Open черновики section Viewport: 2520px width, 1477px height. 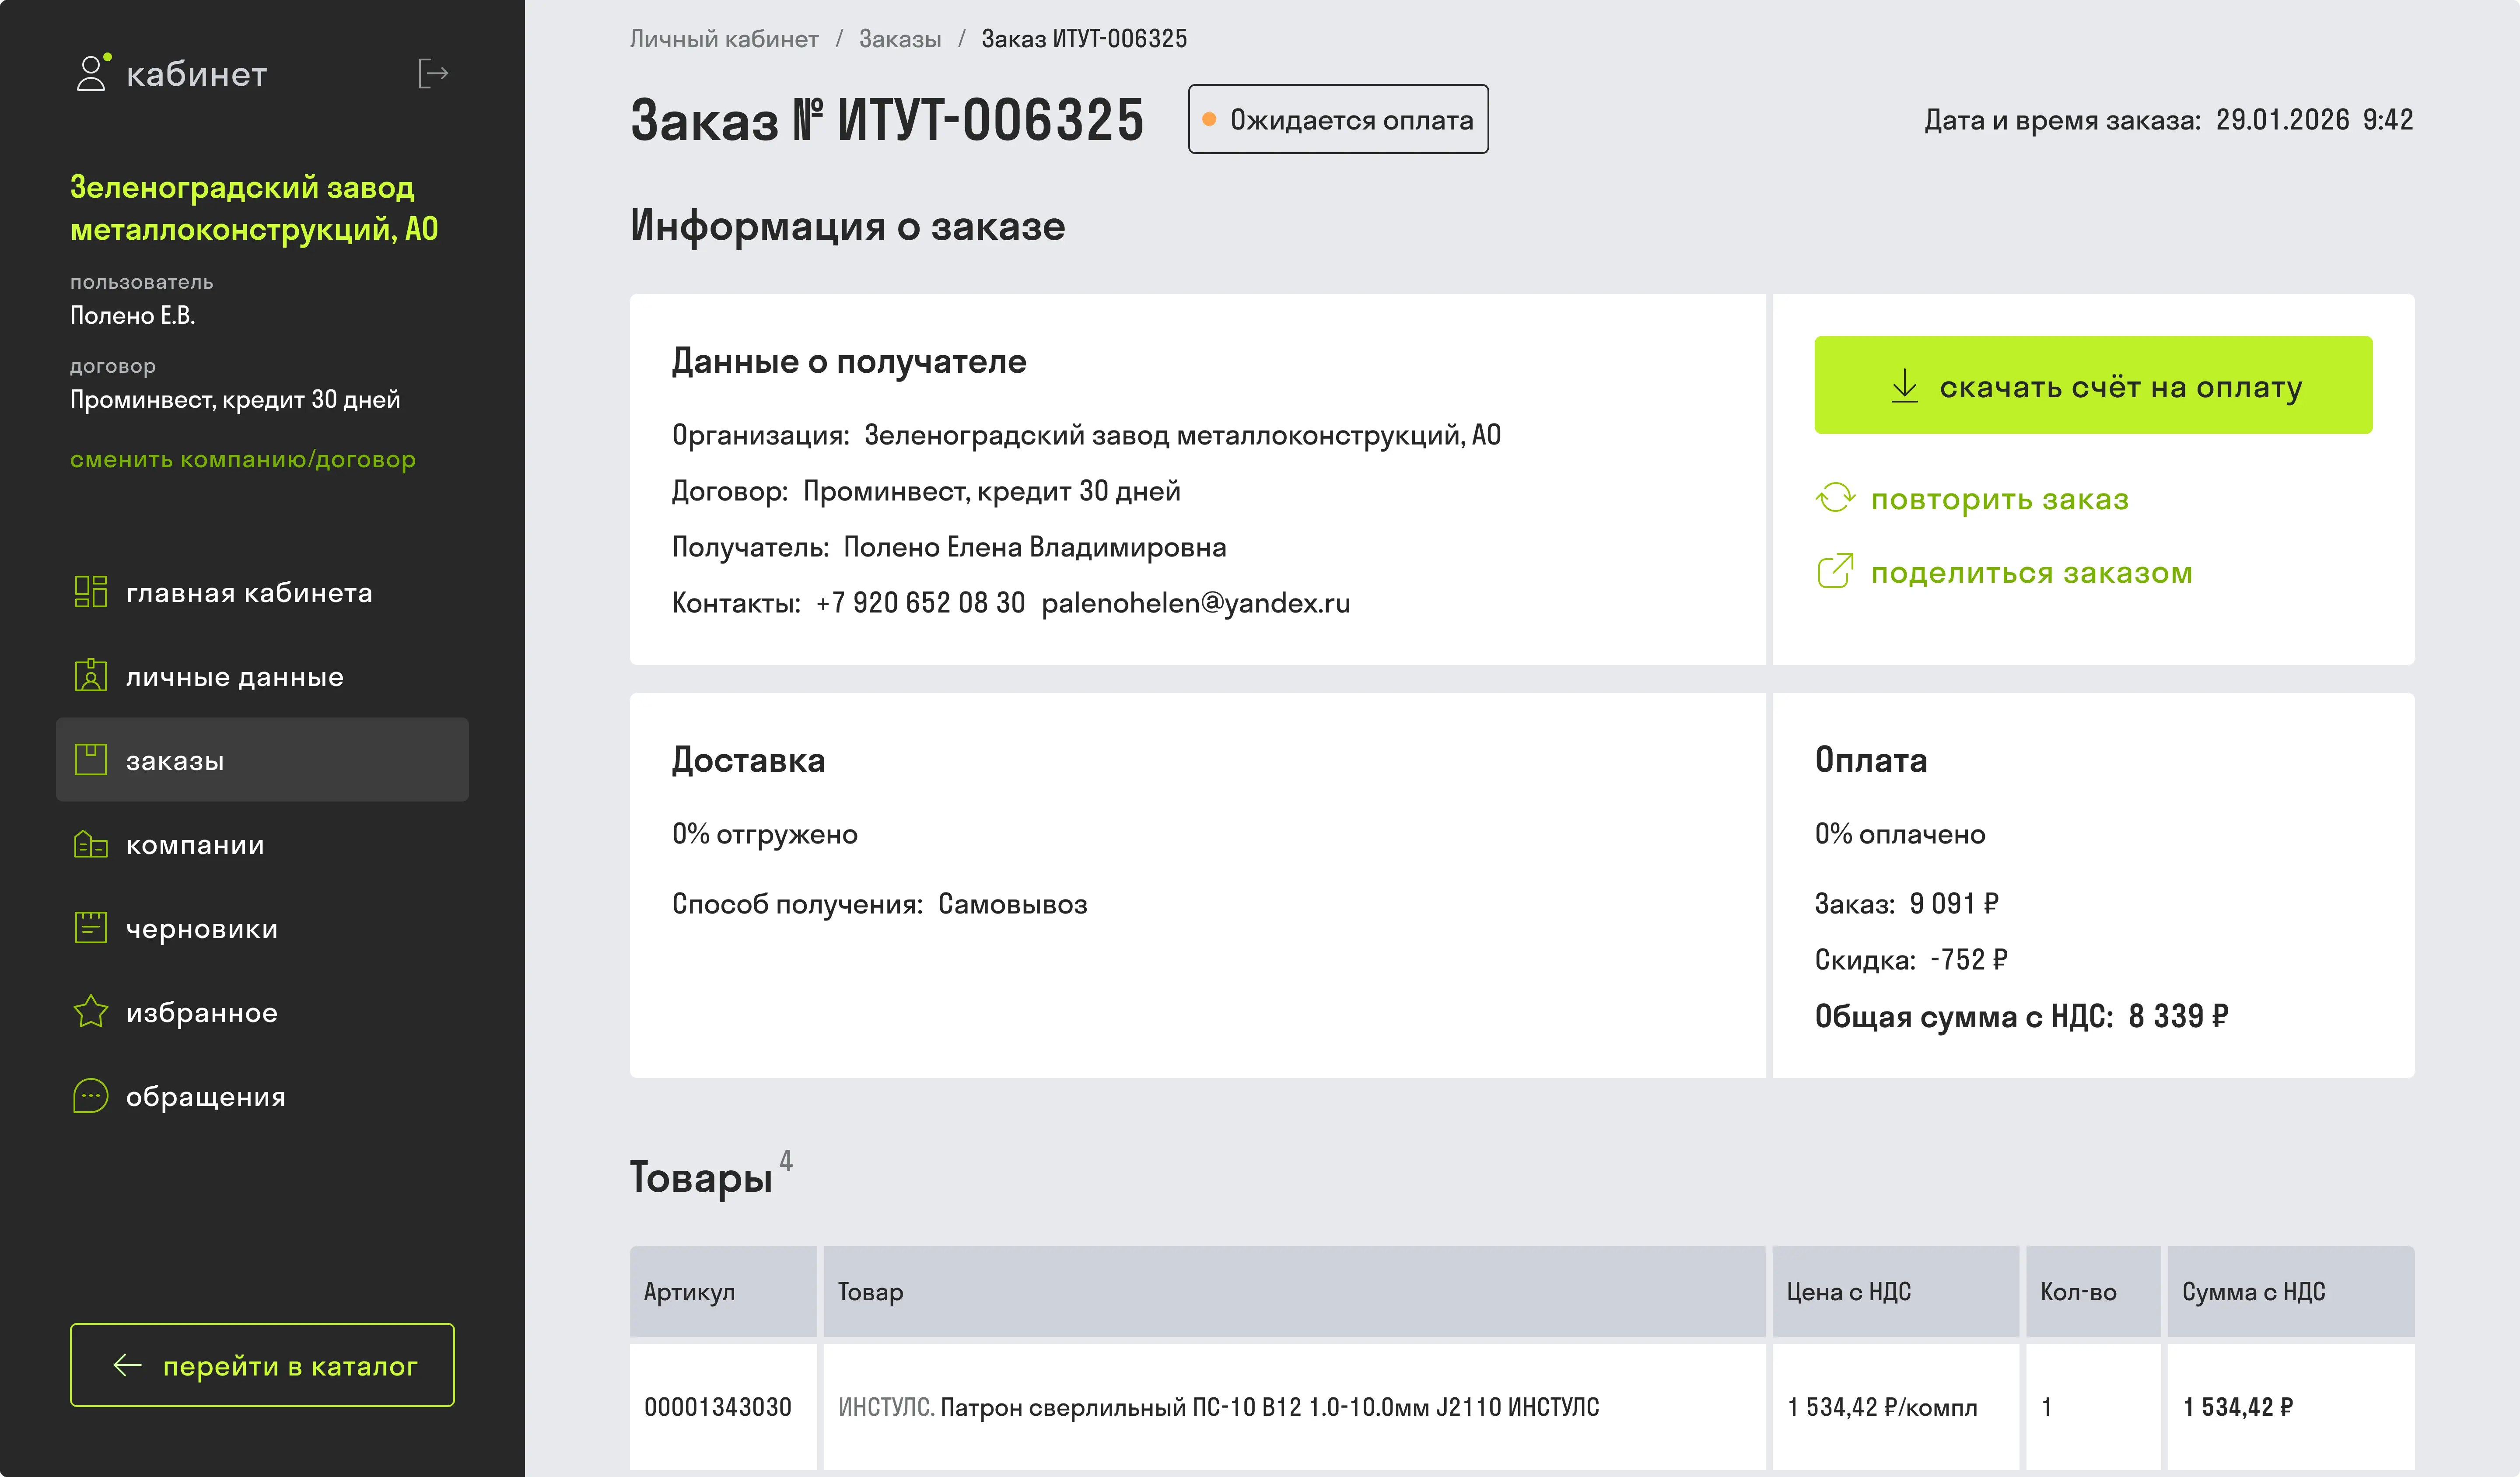(262, 928)
